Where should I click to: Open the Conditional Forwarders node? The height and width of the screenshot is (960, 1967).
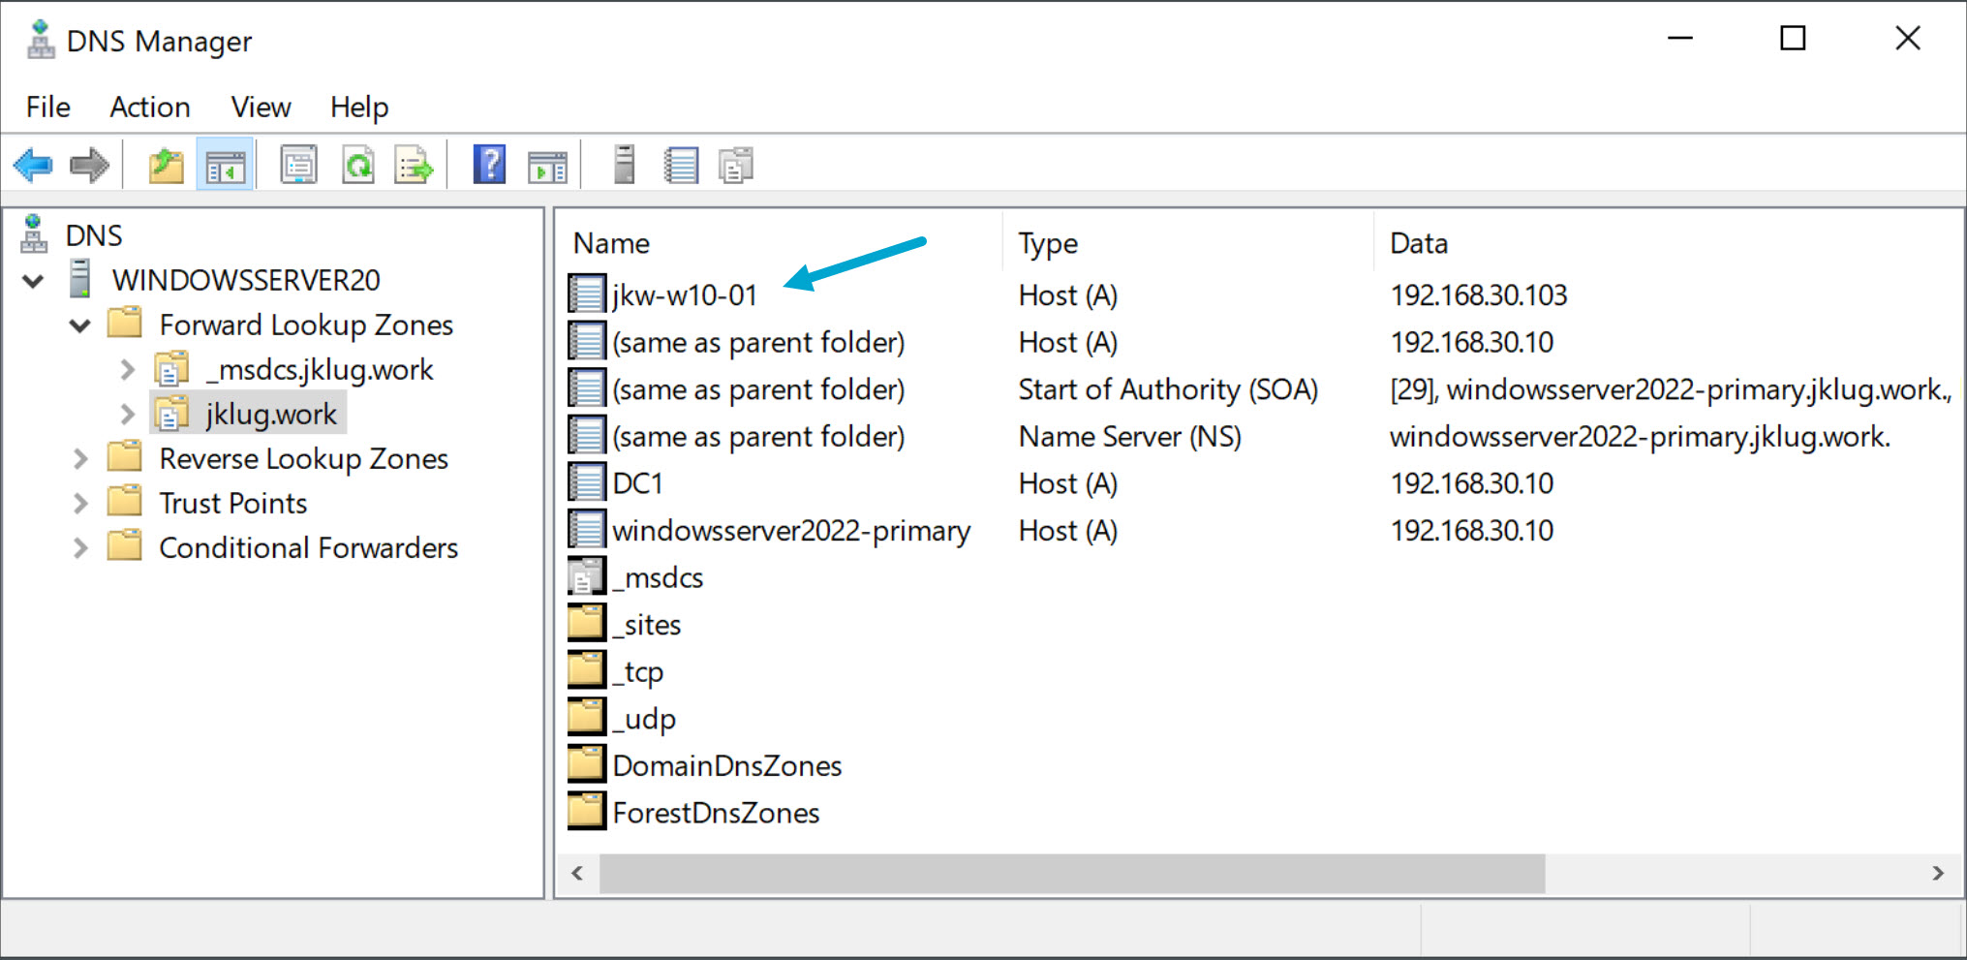pos(79,547)
